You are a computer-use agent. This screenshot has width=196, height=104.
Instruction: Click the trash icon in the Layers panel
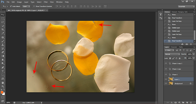click(191, 102)
